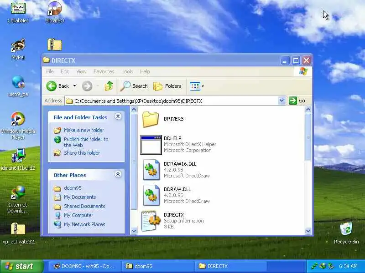
Task: Click the task pane scroll-up arrow
Action: coord(134,109)
